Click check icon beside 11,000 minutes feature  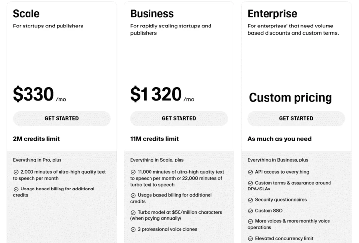tap(133, 172)
